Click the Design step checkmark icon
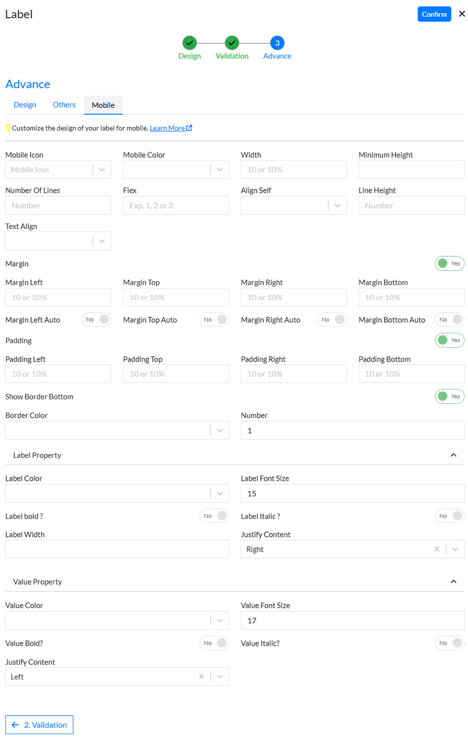 [x=189, y=43]
